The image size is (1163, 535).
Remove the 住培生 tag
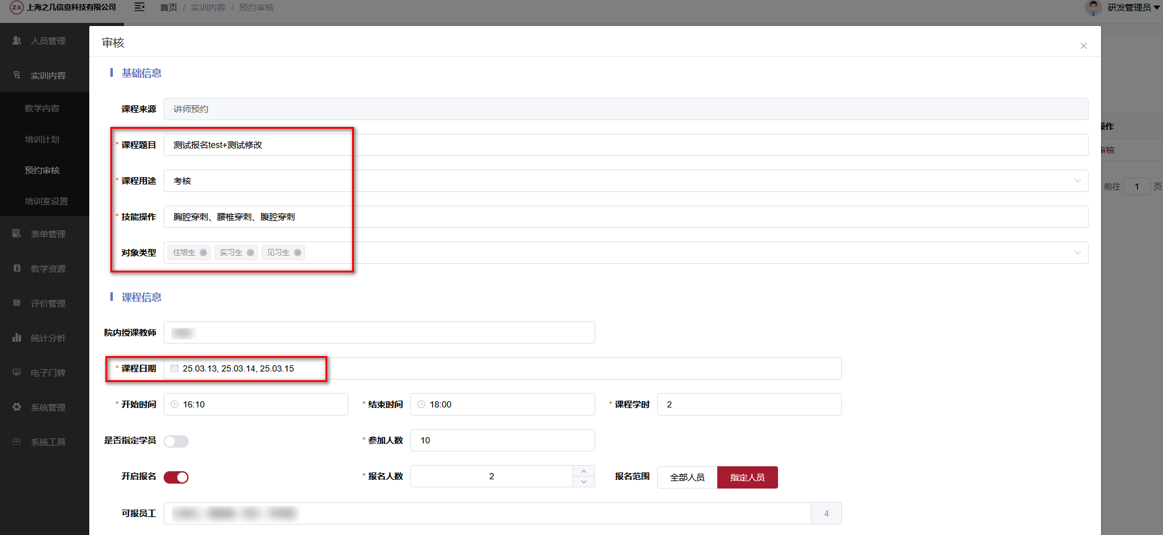point(203,253)
